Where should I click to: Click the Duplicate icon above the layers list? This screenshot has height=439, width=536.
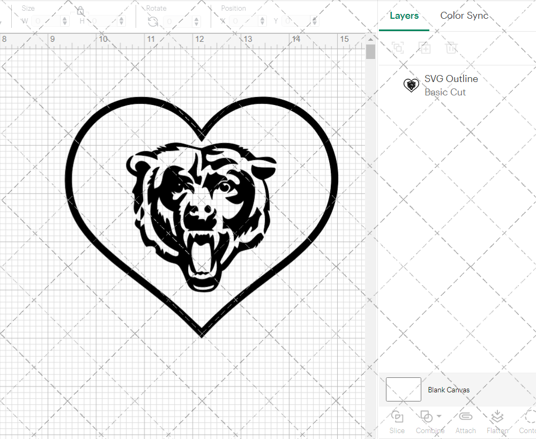[425, 48]
